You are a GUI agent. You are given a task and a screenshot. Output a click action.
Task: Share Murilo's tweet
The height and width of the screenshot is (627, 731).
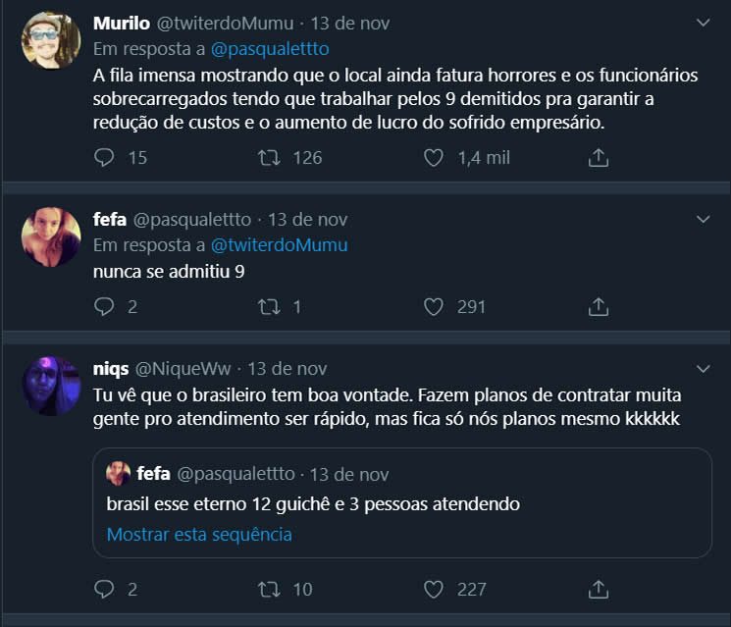pos(599,157)
